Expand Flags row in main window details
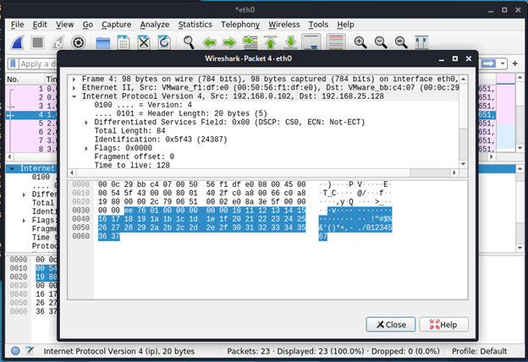The height and width of the screenshot is (362, 528). pos(24,221)
